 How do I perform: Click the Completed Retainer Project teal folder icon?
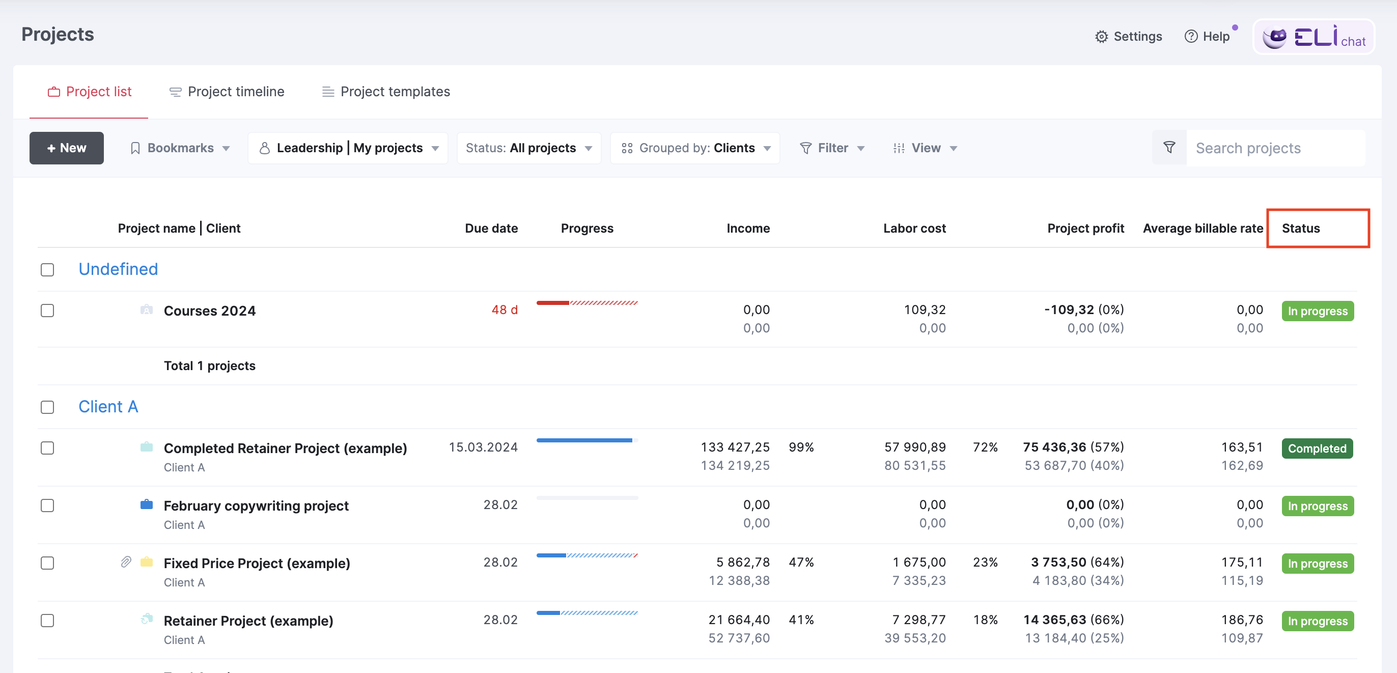(147, 446)
